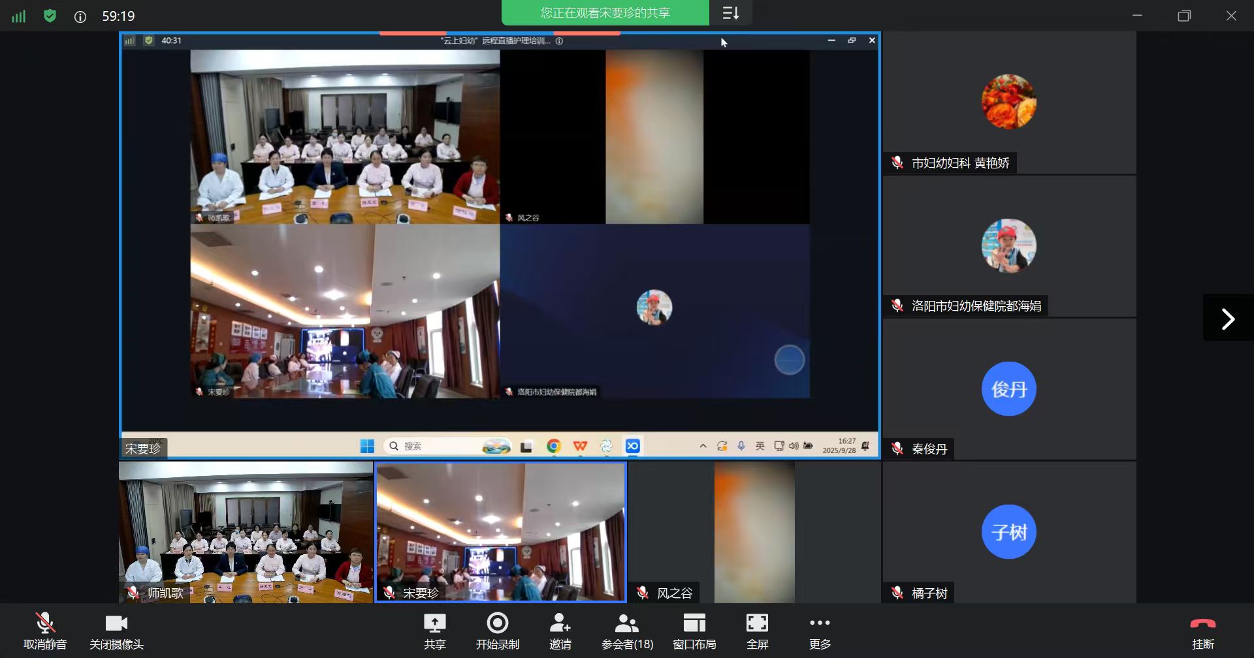Restore down the meeting window
The image size is (1254, 658).
[1184, 16]
